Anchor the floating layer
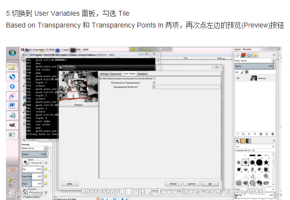The image size is (290, 200). (x=267, y=134)
